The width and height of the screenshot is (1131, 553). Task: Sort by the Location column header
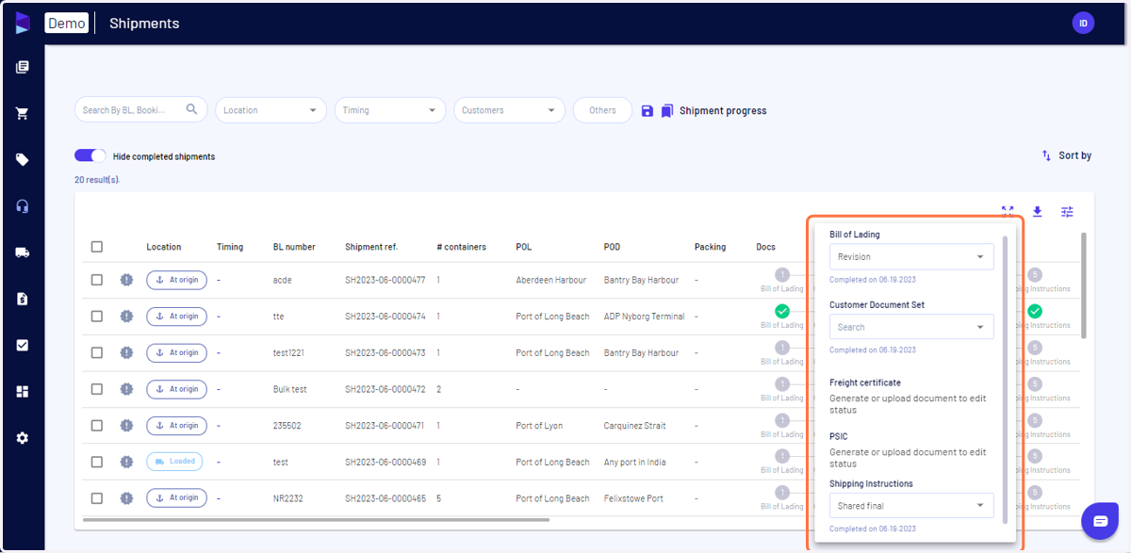tap(164, 247)
